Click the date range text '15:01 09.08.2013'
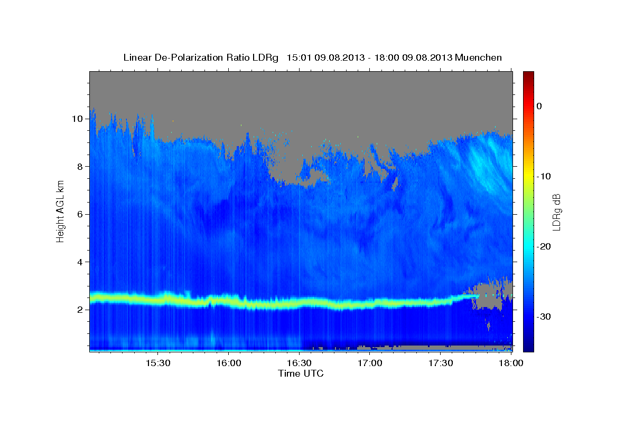 (x=325, y=57)
